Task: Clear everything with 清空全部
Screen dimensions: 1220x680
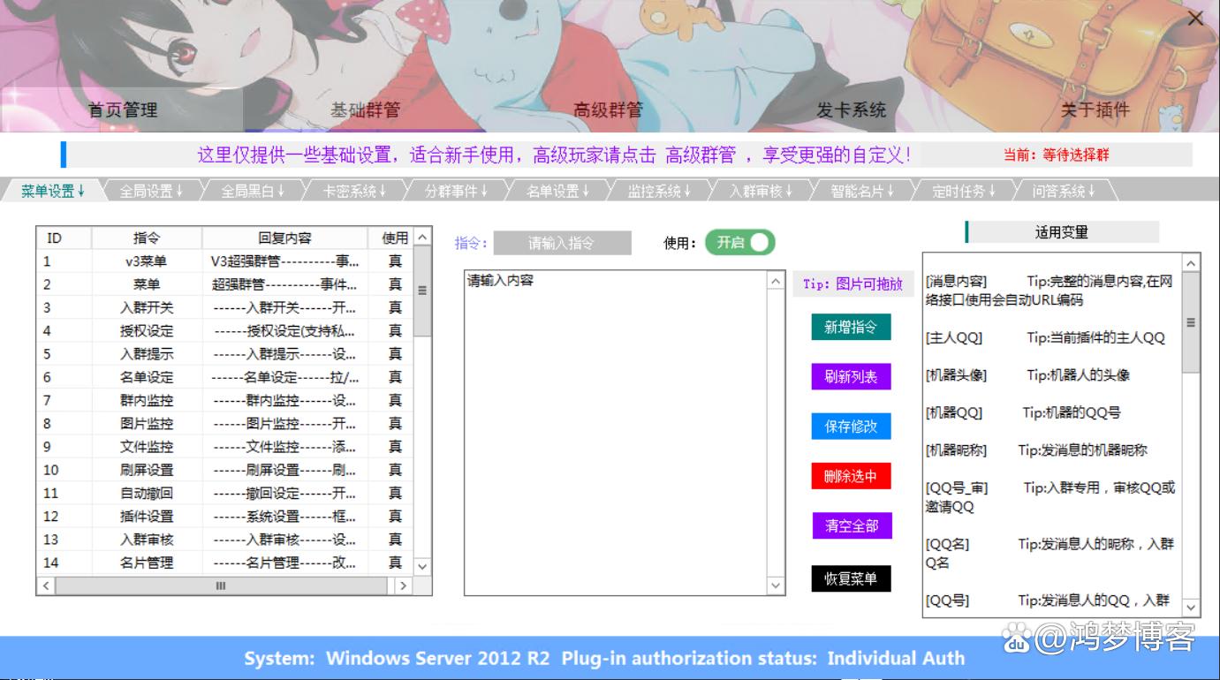Action: click(x=851, y=526)
